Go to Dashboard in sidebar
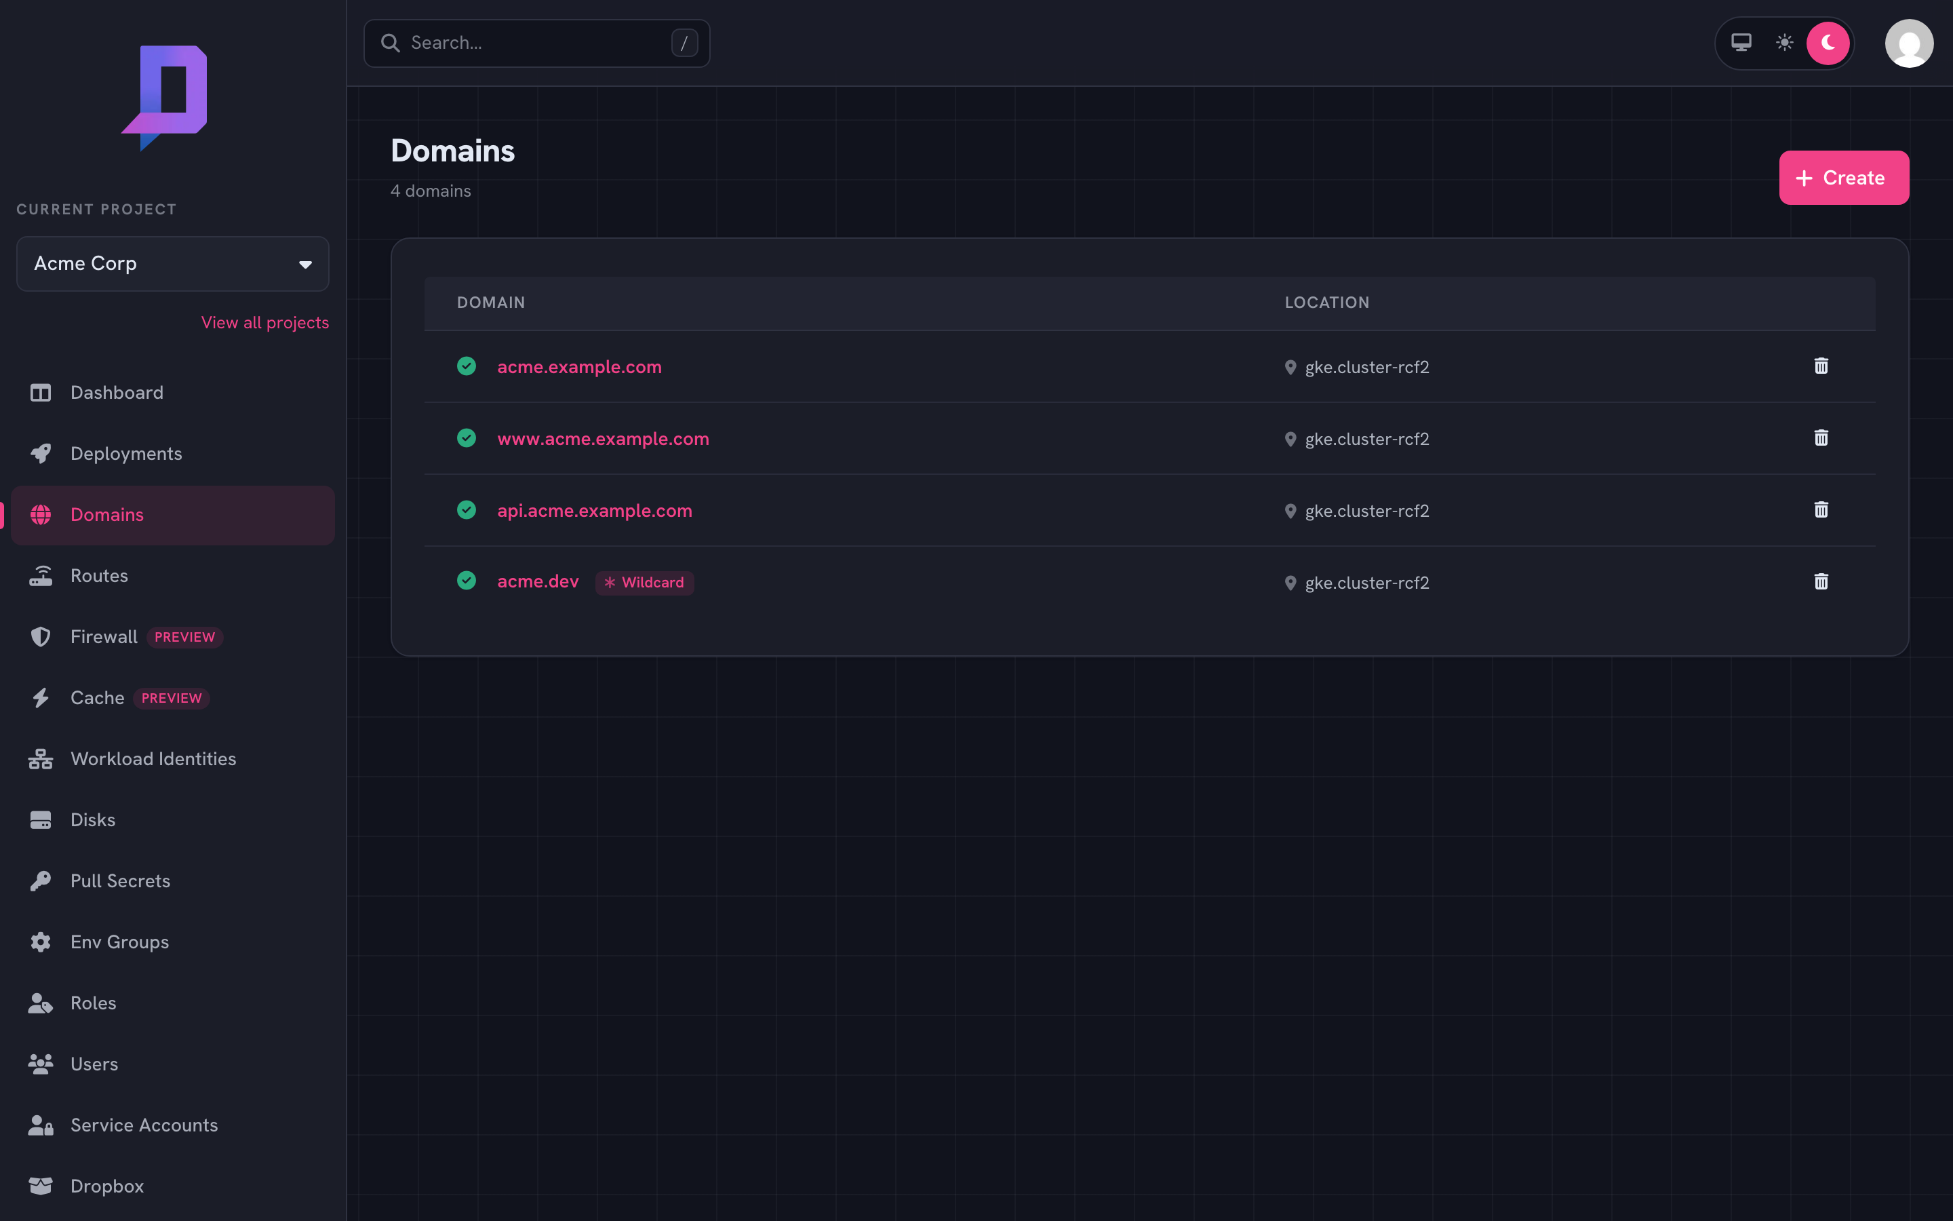1953x1221 pixels. (x=173, y=393)
